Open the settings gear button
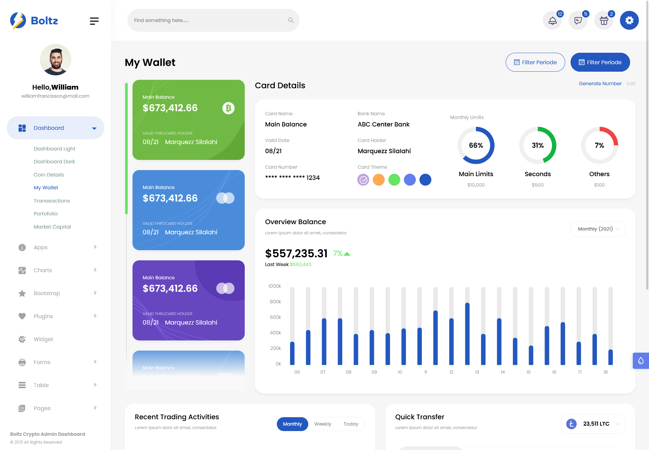Image resolution: width=649 pixels, height=450 pixels. pos(629,20)
